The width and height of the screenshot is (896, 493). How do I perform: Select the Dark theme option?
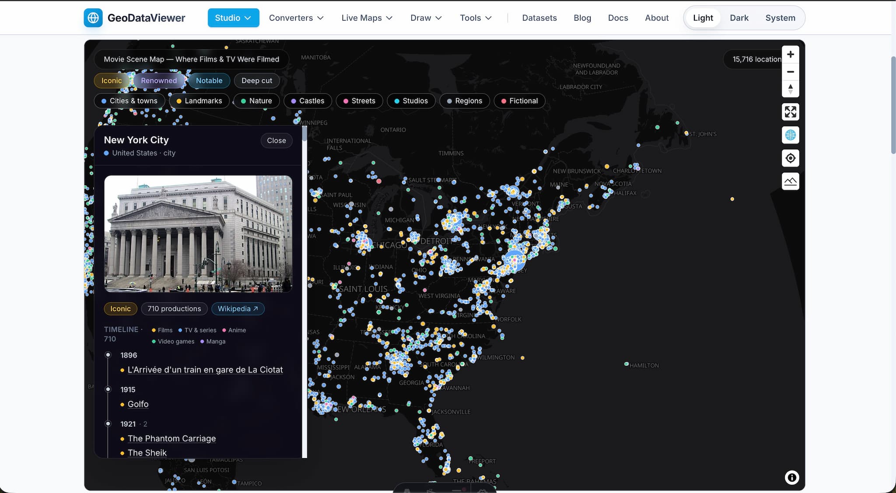(739, 18)
